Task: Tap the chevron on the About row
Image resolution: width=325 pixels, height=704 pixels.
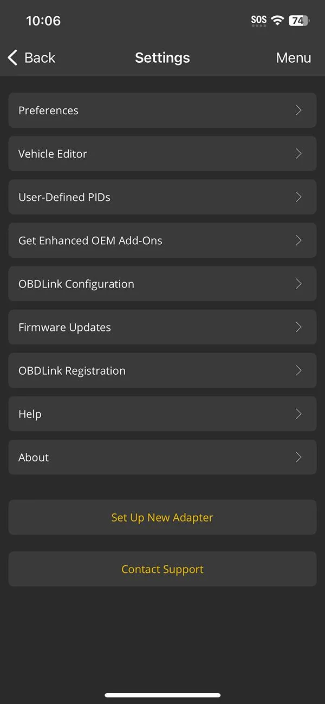Action: tap(298, 457)
